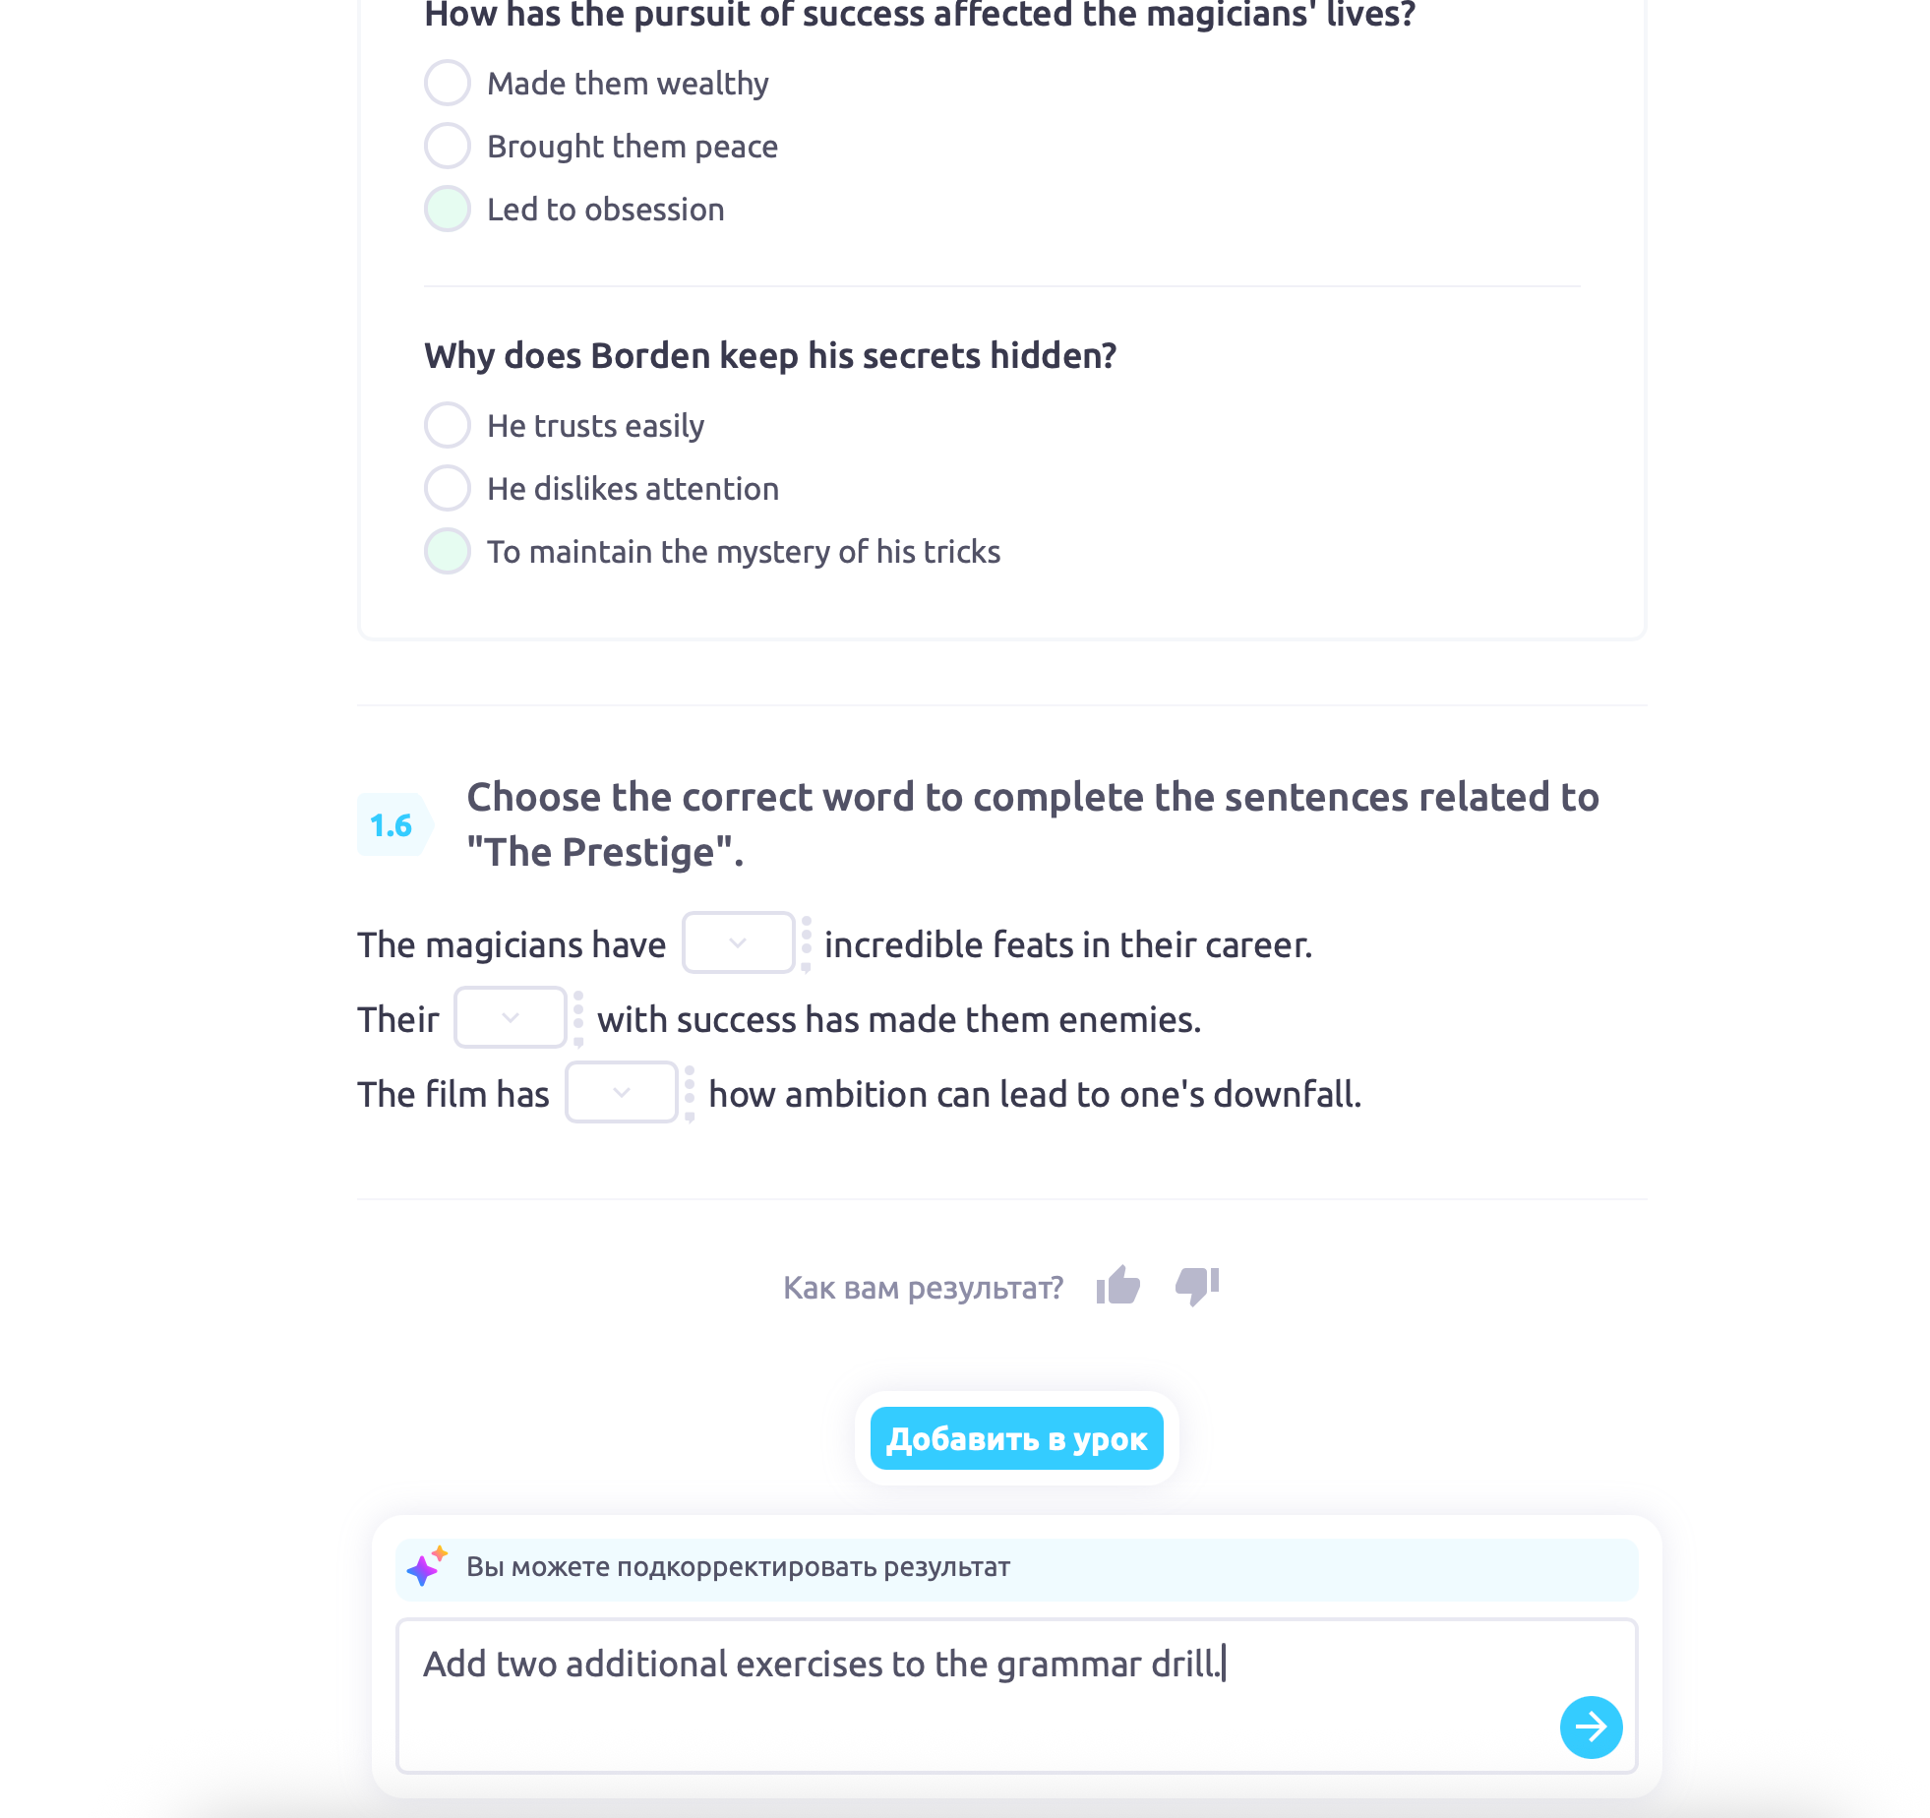Select the "Made them wealthy" option
The height and width of the screenshot is (1818, 1930).
(448, 83)
